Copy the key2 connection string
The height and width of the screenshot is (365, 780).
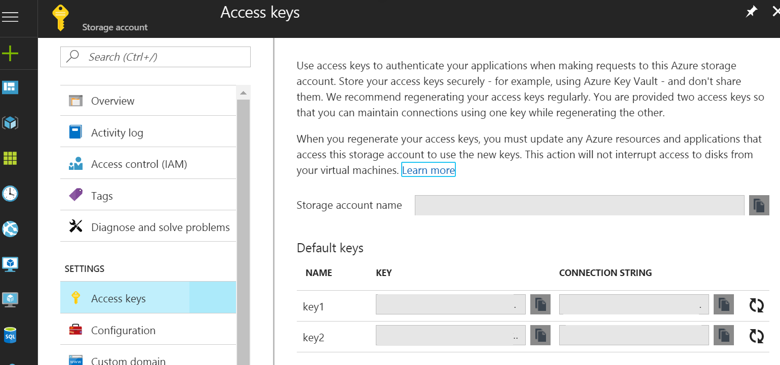pyautogui.click(x=723, y=335)
